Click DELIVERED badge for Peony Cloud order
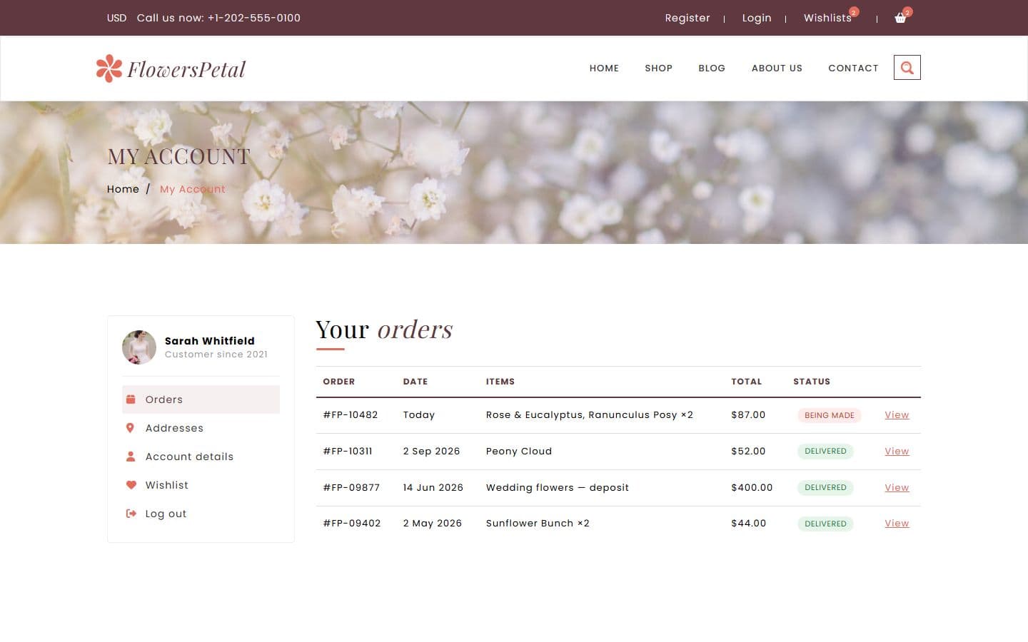The width and height of the screenshot is (1028, 642). (825, 452)
